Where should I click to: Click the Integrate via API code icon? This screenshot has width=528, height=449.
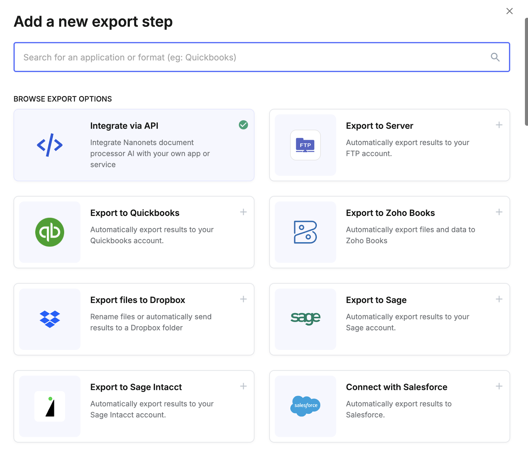pos(49,145)
